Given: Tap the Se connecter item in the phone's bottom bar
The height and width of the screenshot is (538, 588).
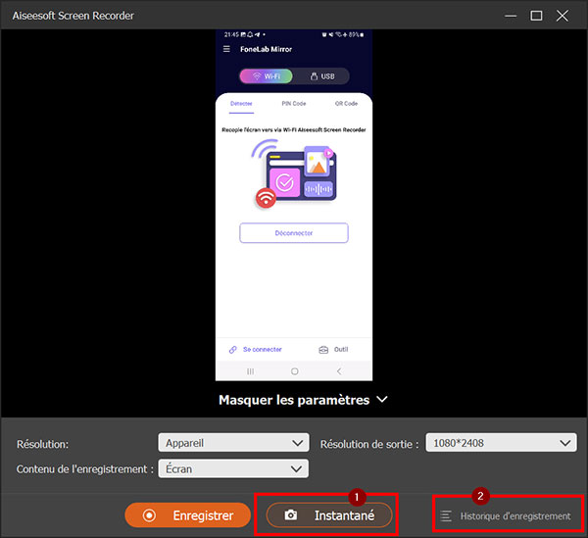Looking at the screenshot, I should point(256,350).
